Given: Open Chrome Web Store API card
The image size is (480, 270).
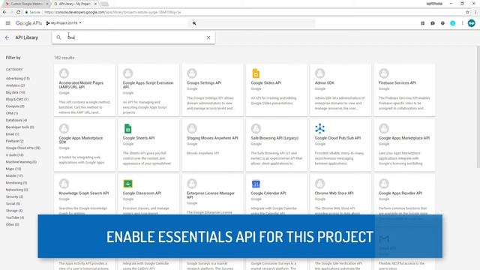Looking at the screenshot, I should coord(340,194).
